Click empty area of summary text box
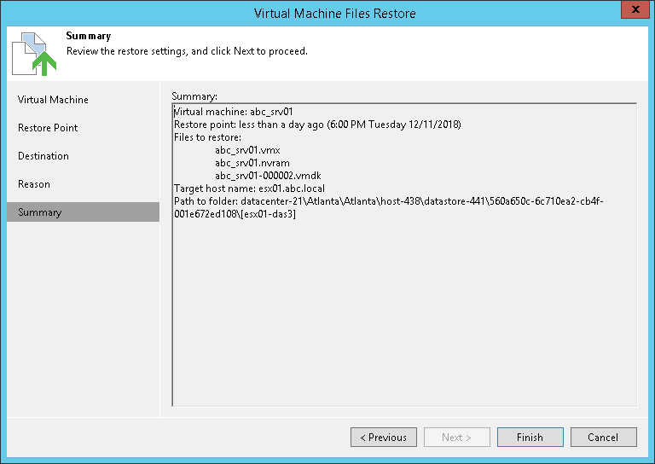 (404, 324)
